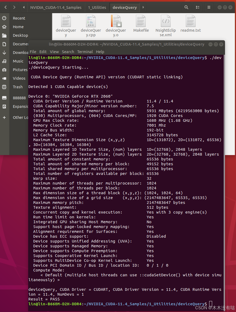Click 'Device 0: "NVIDIA GeForce RTX 2060"' line

pos(71,96)
